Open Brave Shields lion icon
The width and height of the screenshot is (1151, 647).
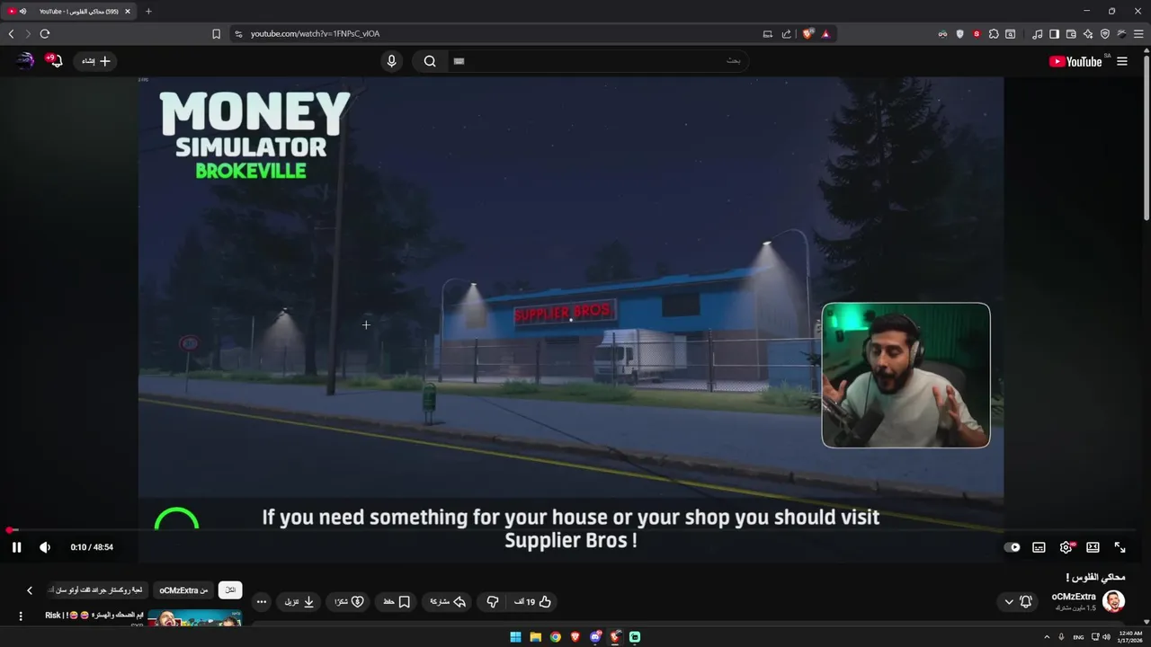point(807,34)
